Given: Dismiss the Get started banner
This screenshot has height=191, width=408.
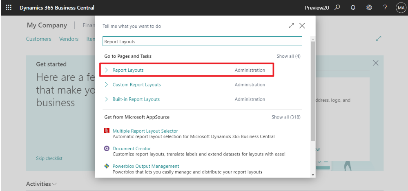Looking at the screenshot, I should pyautogui.click(x=376, y=63).
